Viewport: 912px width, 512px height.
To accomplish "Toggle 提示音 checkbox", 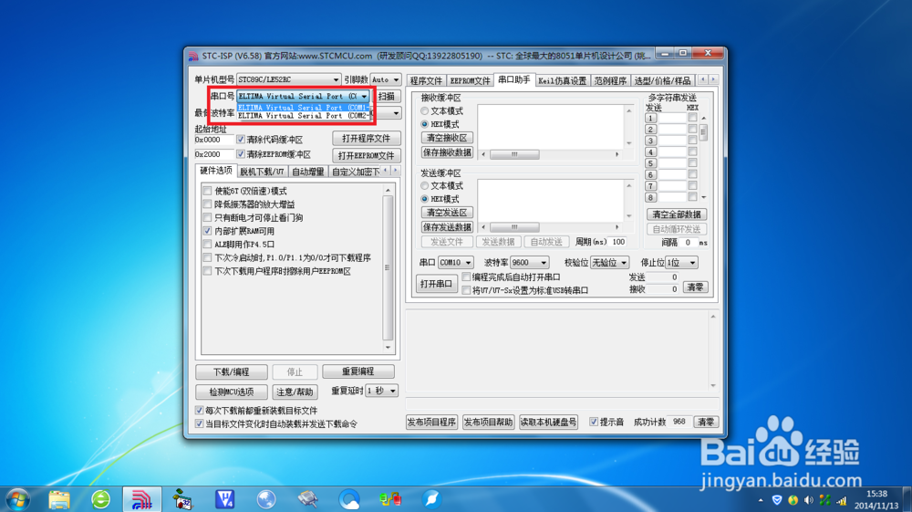I will (594, 422).
